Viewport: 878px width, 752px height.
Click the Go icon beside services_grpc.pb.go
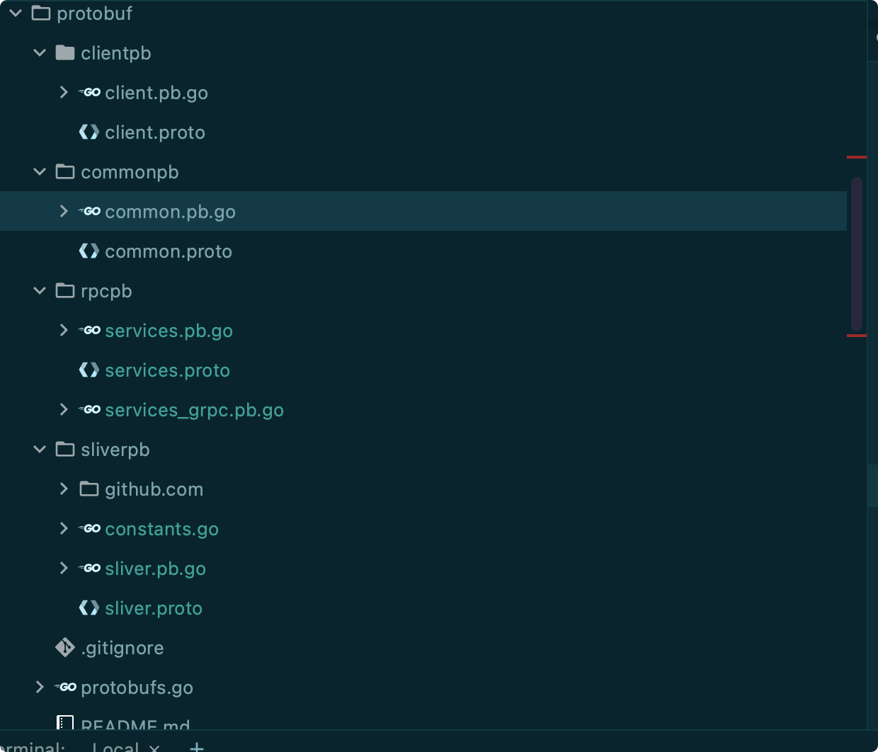click(89, 409)
